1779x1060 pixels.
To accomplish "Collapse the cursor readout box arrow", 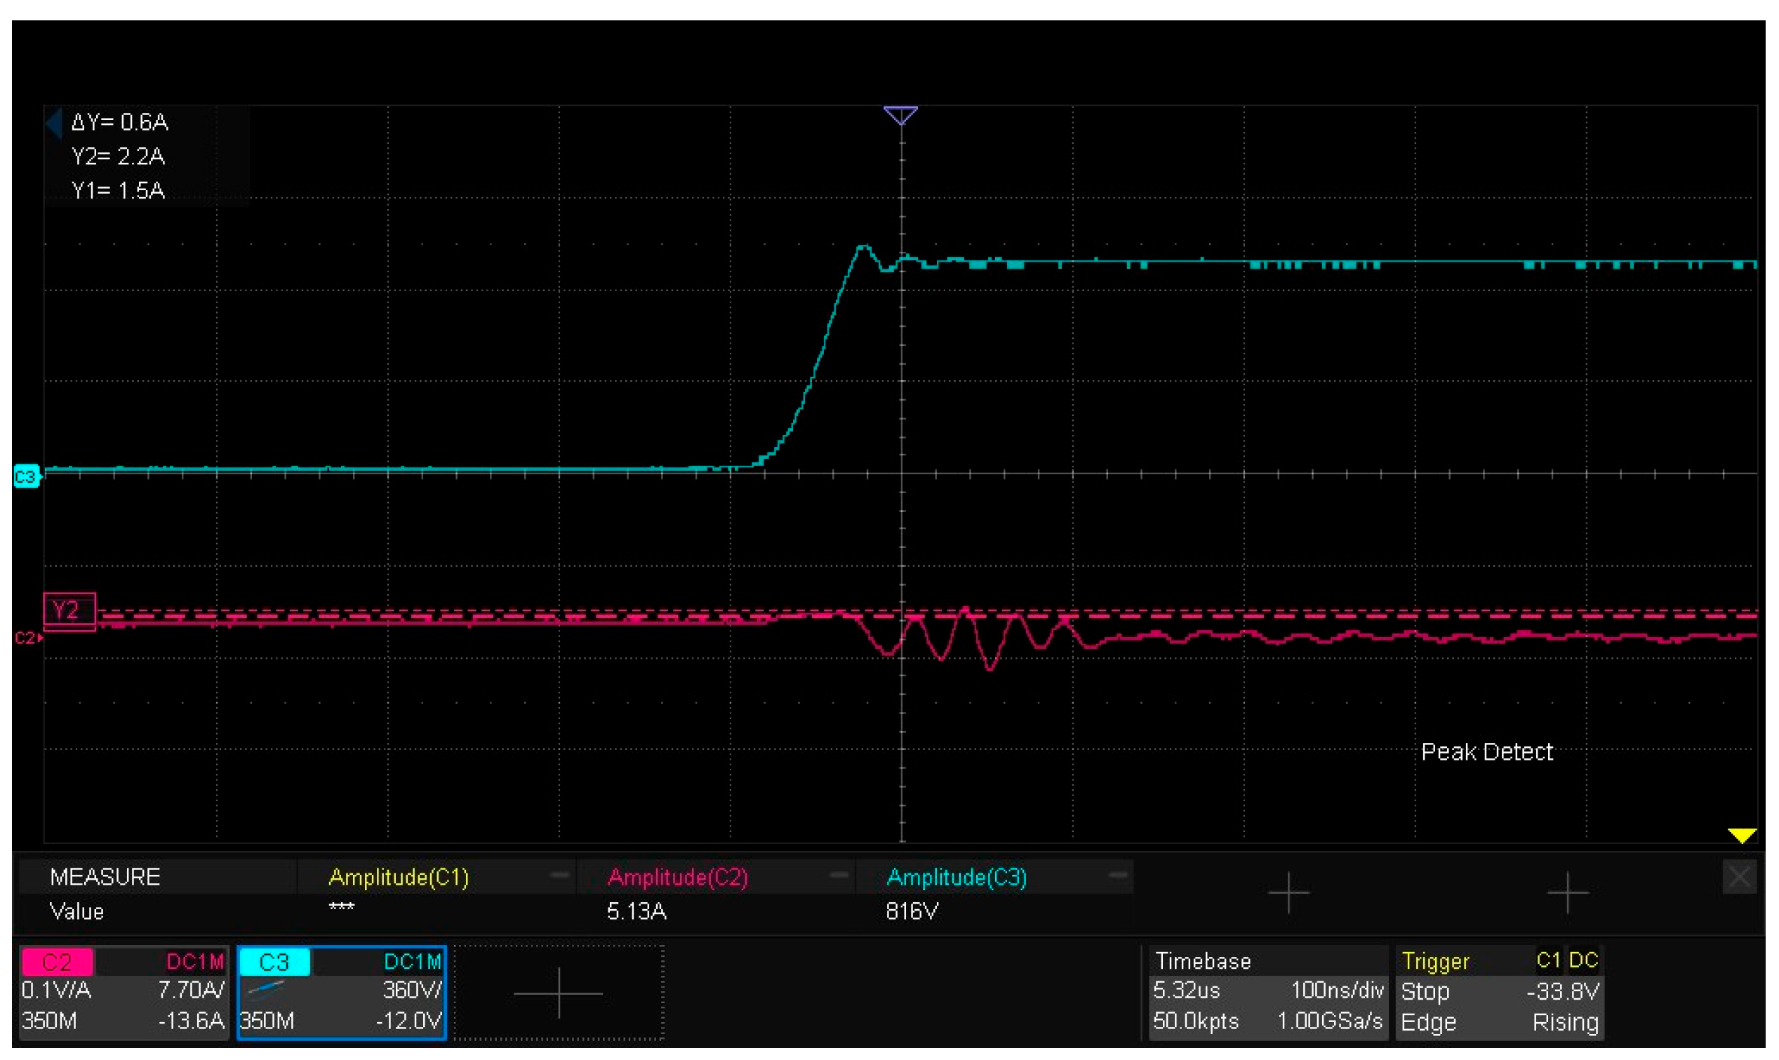I will click(x=54, y=123).
